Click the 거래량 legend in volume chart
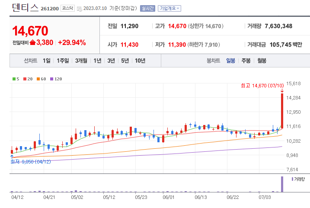The height and width of the screenshot is (208, 310). (298, 179)
